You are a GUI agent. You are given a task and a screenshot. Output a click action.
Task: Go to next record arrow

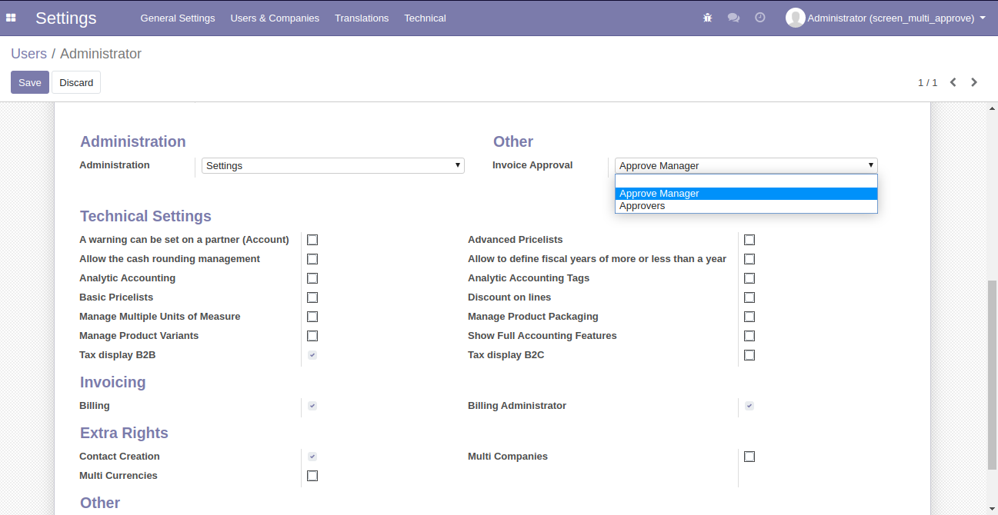pyautogui.click(x=974, y=82)
